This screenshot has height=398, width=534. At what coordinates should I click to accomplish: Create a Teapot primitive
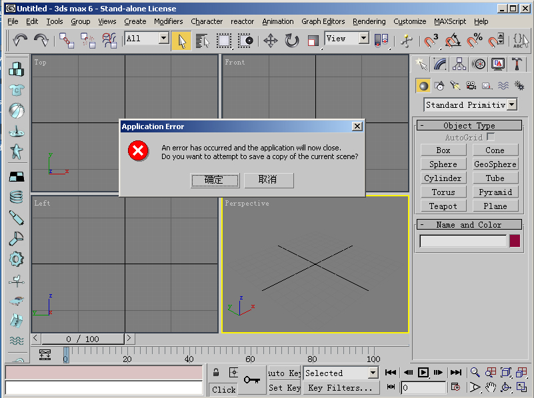[x=443, y=206]
